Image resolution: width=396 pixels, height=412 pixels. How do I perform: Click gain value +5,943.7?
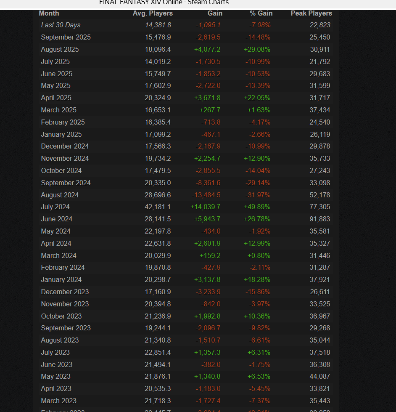coord(207,219)
